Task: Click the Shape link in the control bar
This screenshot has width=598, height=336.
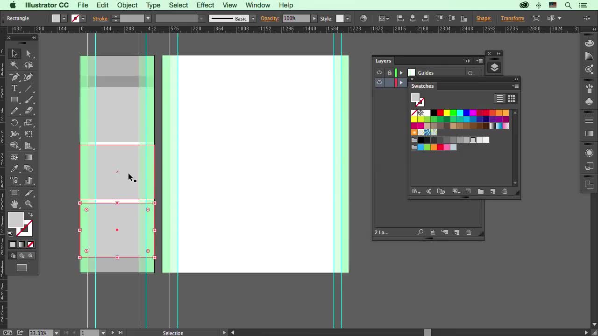Action: click(484, 18)
